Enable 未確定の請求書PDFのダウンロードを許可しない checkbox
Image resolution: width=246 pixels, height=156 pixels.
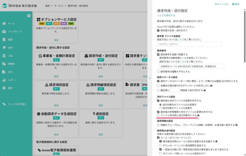pos(158,86)
